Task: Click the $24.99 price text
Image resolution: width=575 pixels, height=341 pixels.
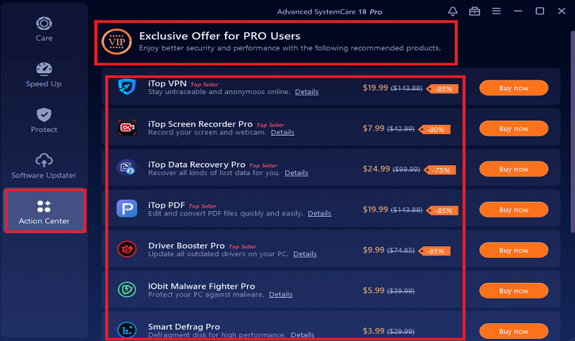Action: point(376,169)
